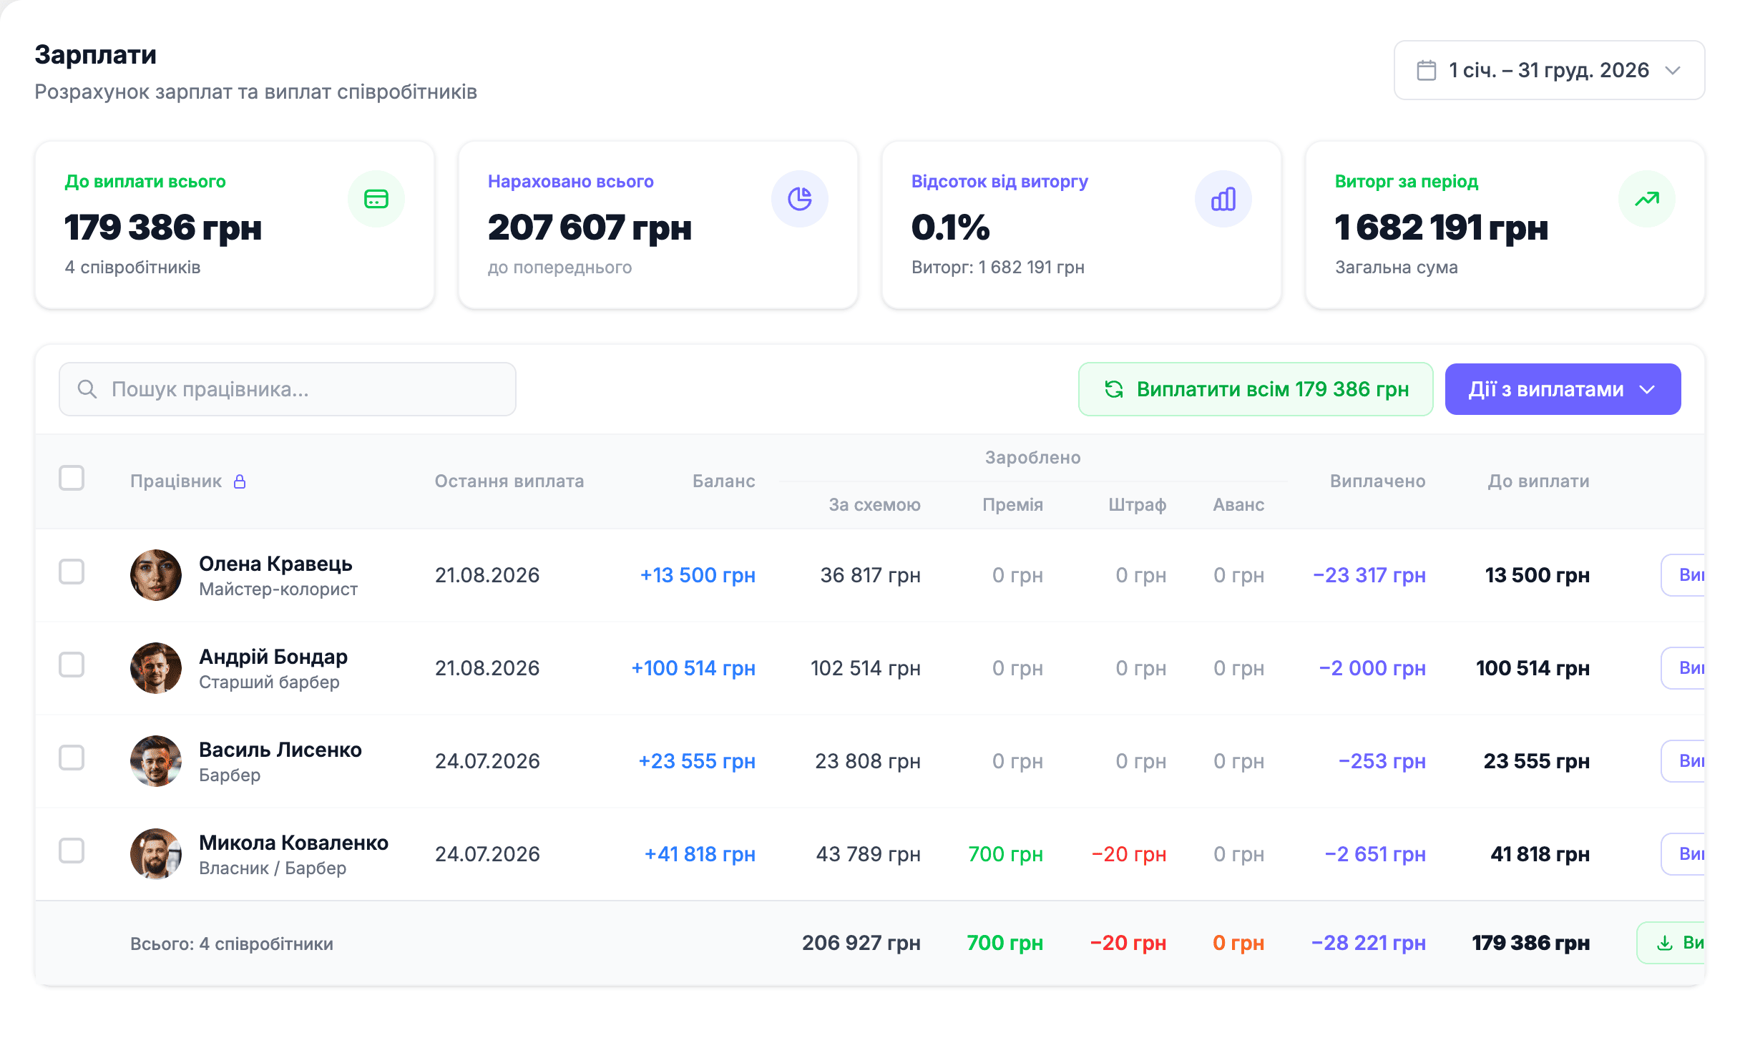The image size is (1740, 1053).
Task: Open Микола Коваленко avatar photo
Action: tap(156, 854)
